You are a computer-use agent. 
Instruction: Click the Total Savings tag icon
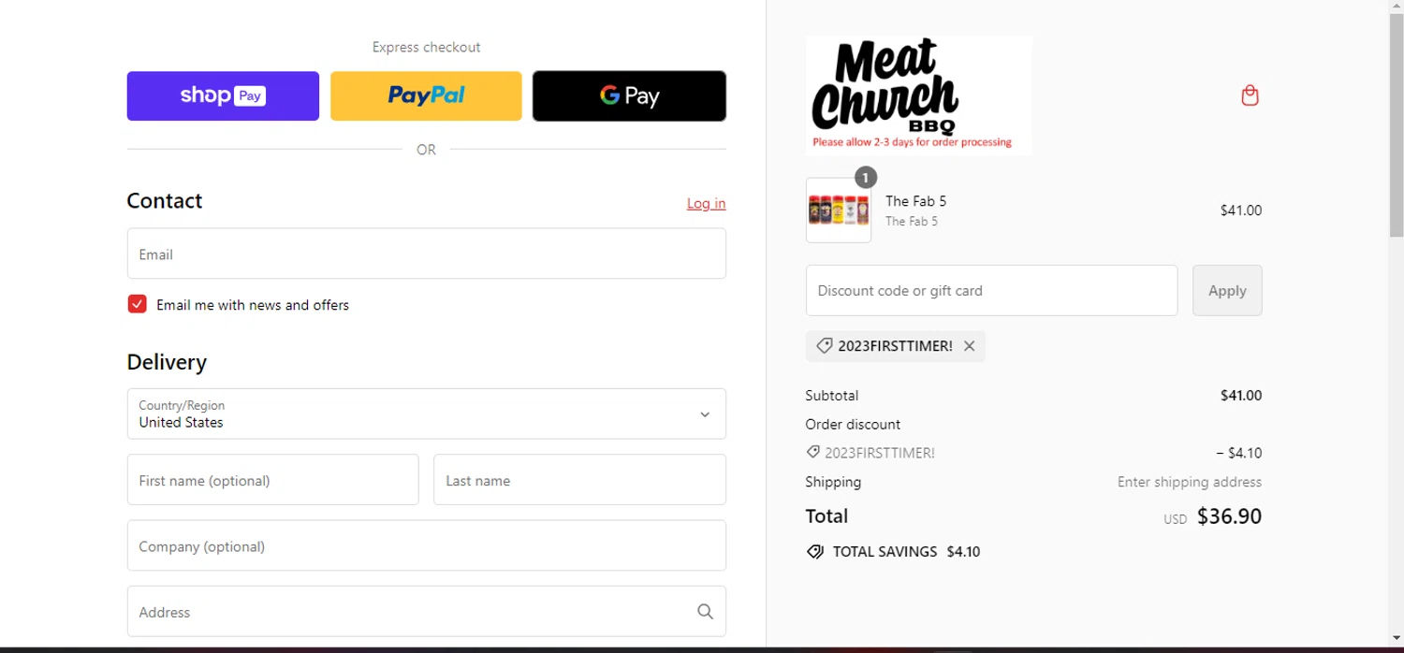tap(815, 552)
